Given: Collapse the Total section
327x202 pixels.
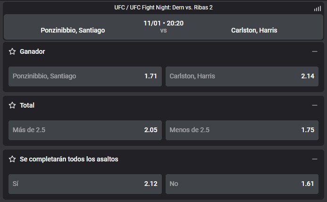Looking at the screenshot, I should (x=315, y=105).
